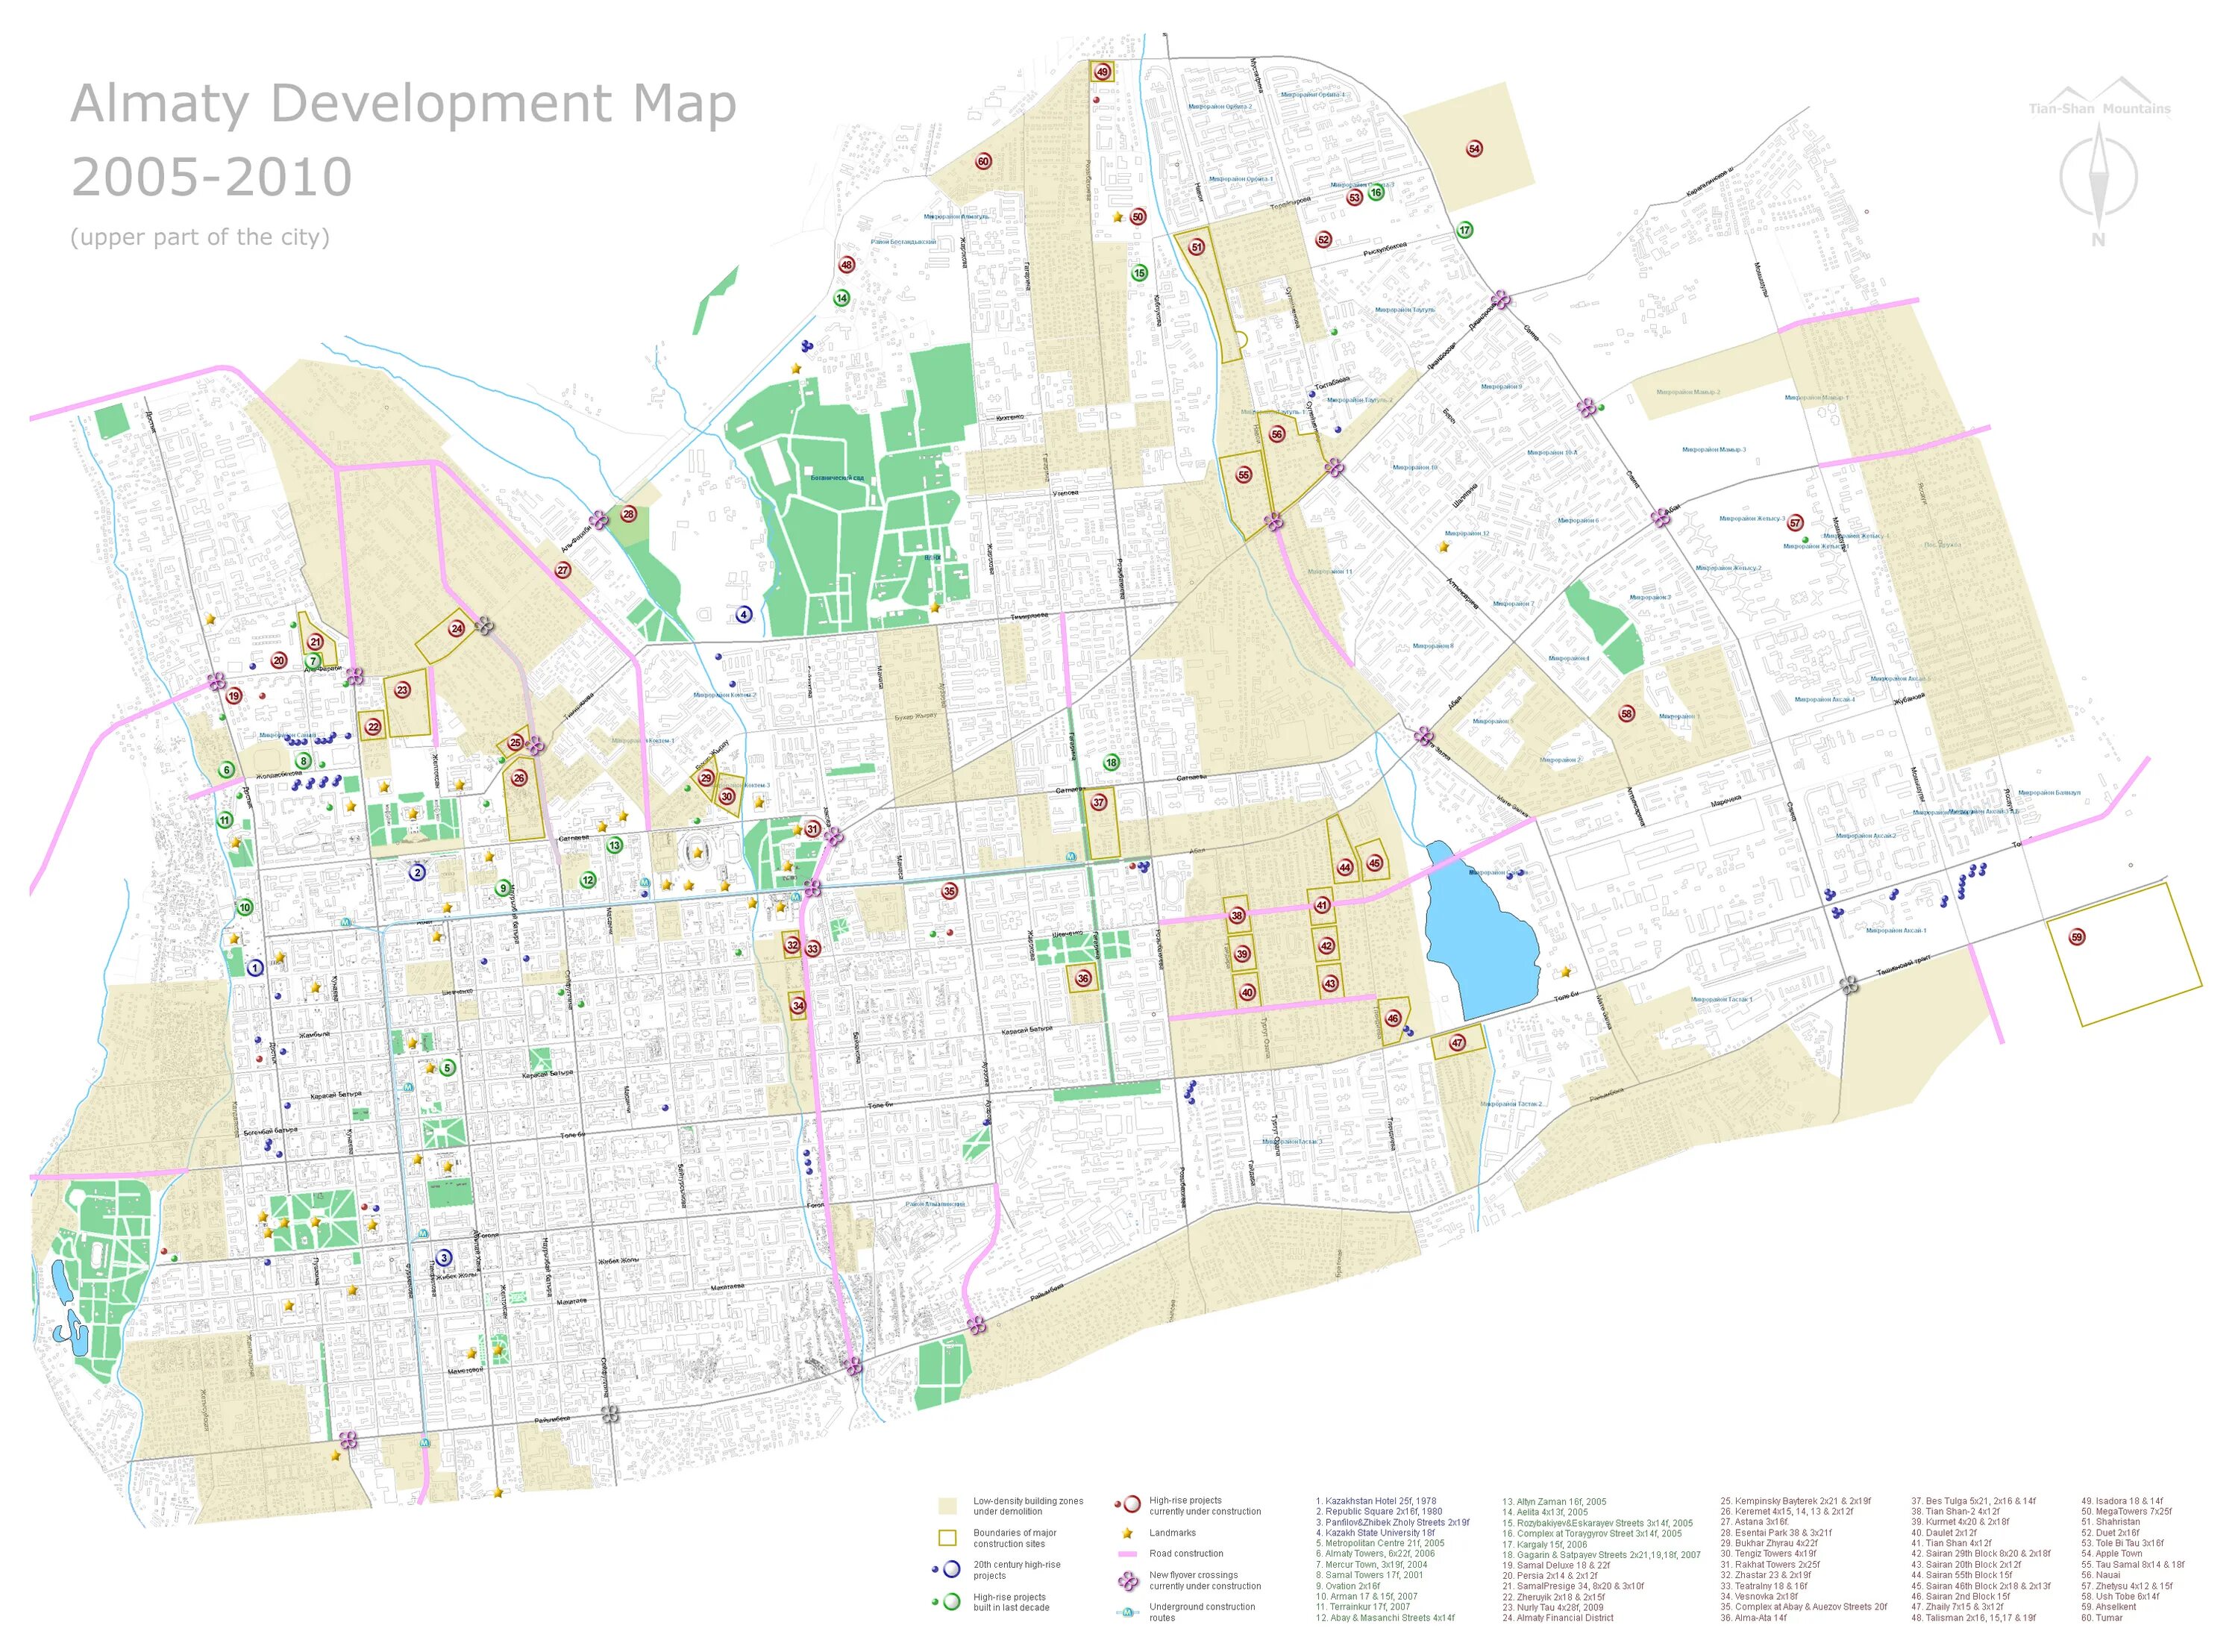Click the flyover crossings legend icon
The image size is (2238, 1652).
click(x=1127, y=1581)
